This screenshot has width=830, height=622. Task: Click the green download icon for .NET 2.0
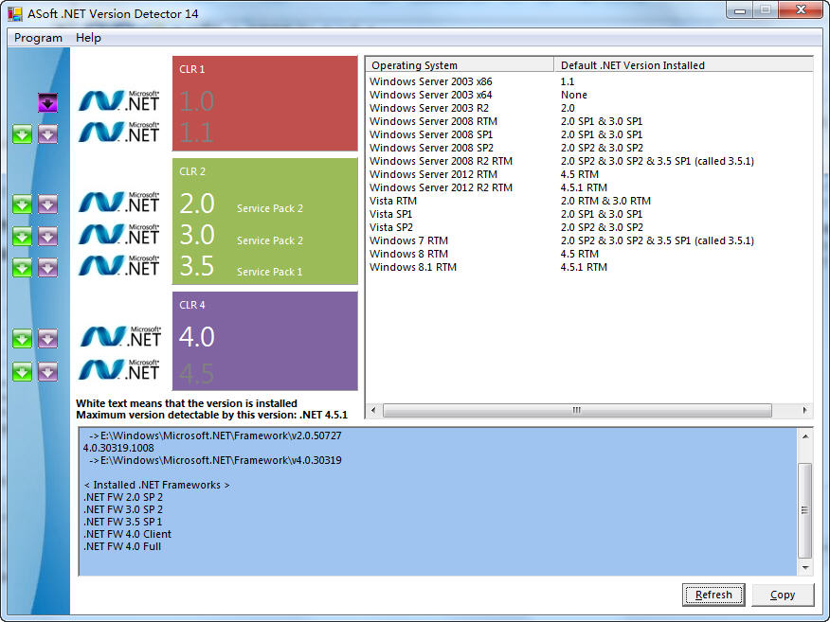click(22, 204)
